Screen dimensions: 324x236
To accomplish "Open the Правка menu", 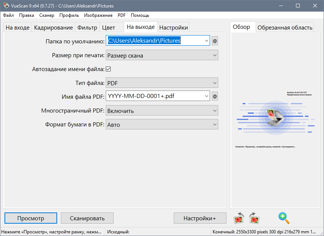I will (27, 15).
